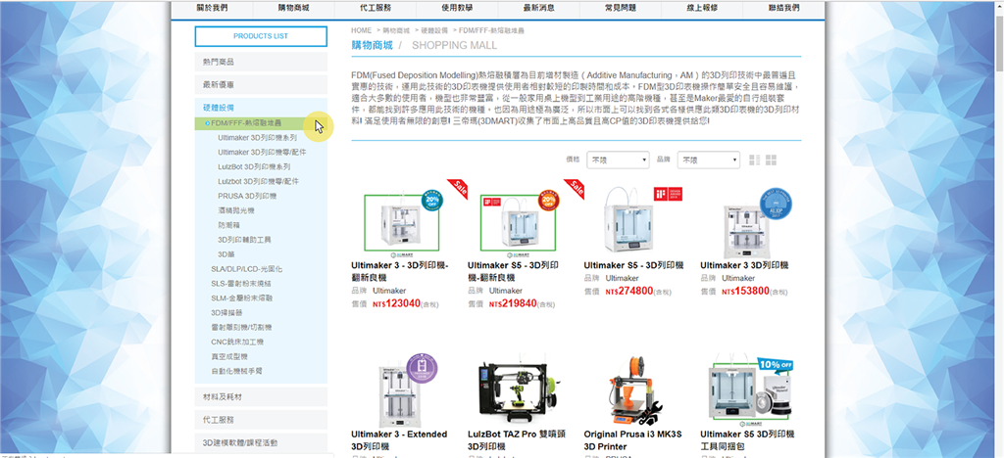Click the Sale ribbon on Ultimaker S5 refurbished
1004x458 pixels.
(574, 187)
